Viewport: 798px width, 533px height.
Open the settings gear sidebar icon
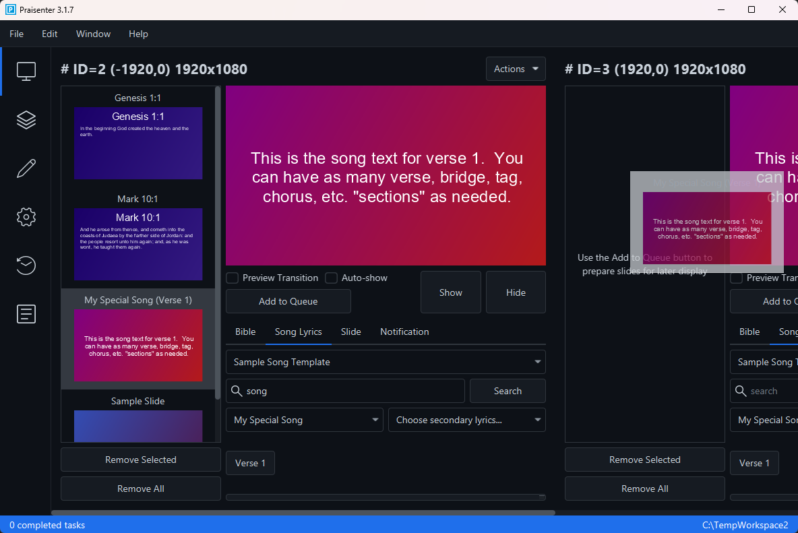pyautogui.click(x=26, y=217)
